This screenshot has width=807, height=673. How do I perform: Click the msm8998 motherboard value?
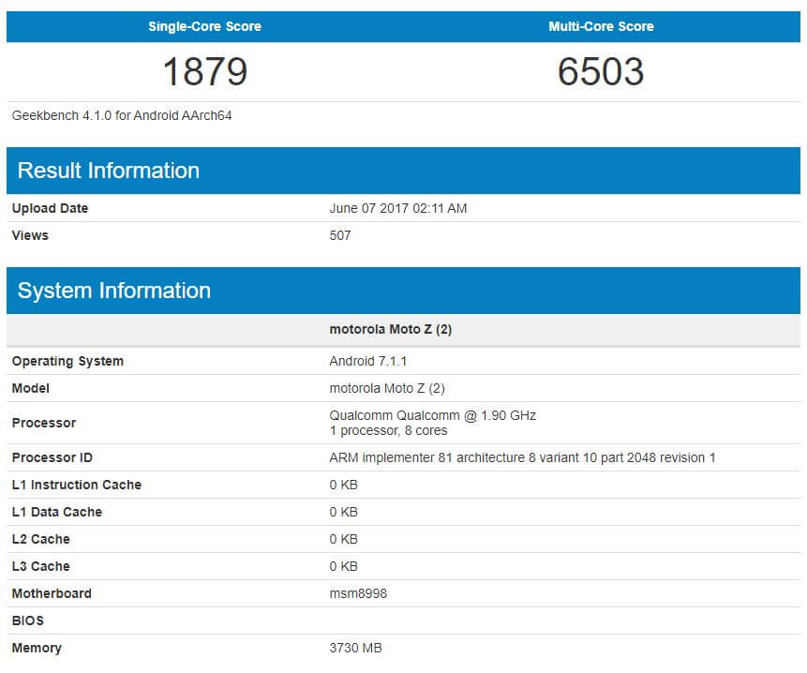[x=358, y=593]
